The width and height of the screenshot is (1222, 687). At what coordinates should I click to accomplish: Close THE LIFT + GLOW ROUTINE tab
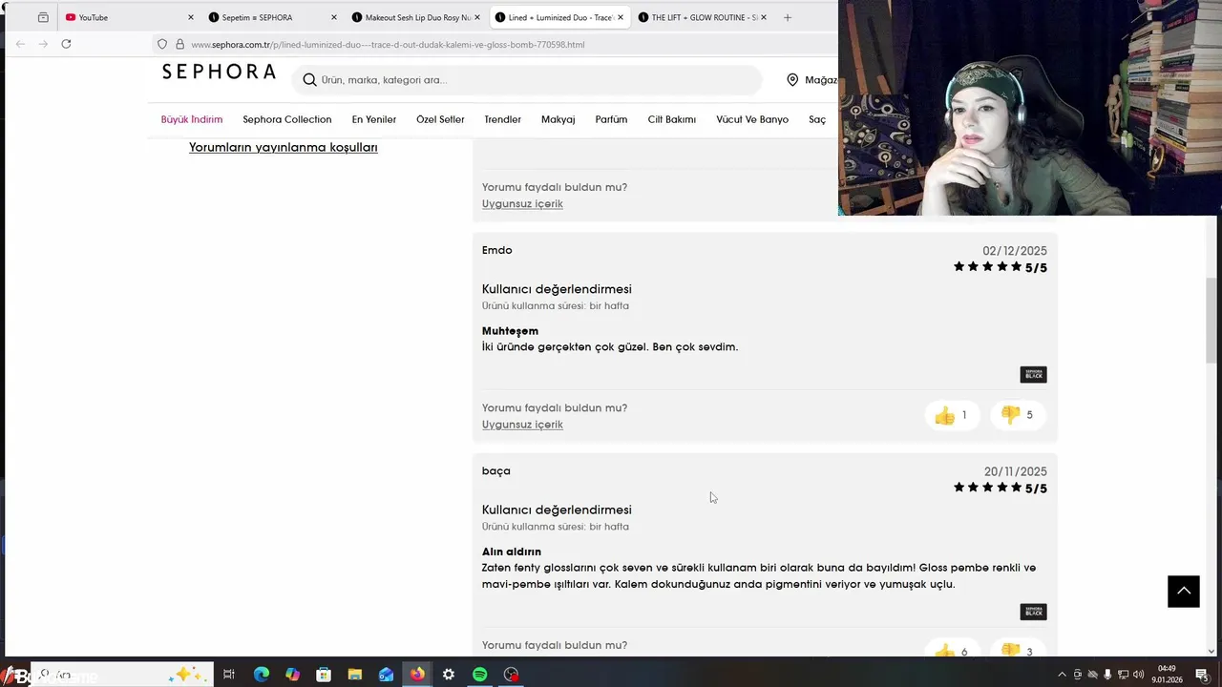click(x=763, y=17)
